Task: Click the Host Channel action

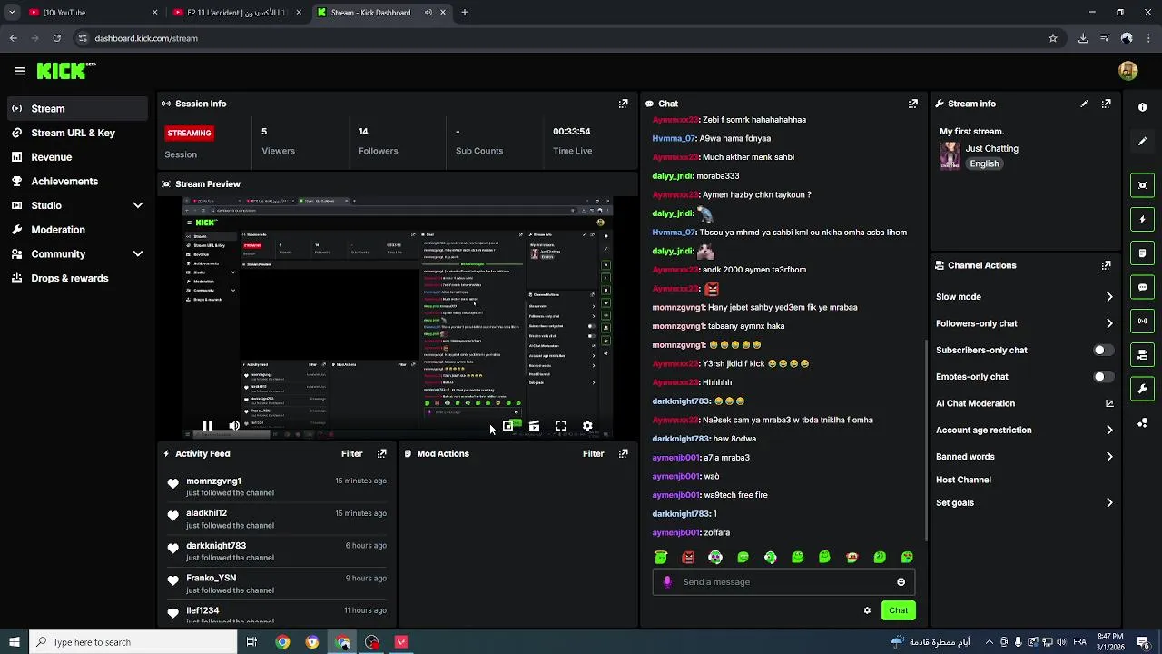Action: [963, 480]
